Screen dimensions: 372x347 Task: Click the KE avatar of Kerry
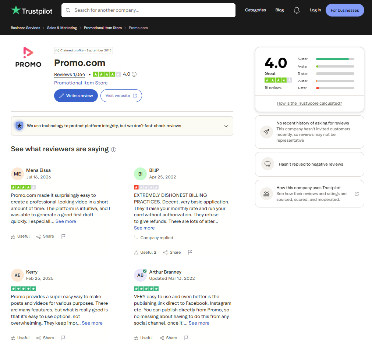click(17, 275)
